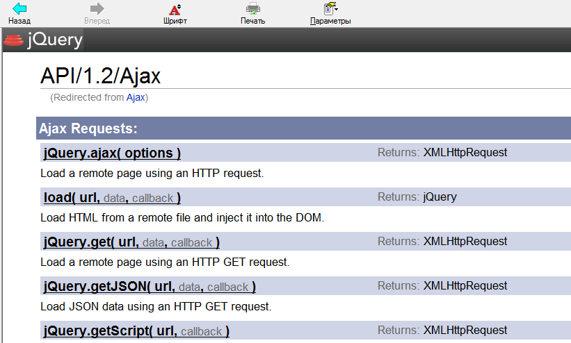The image size is (571, 343).
Task: Open the Ajax redirect link
Action: (x=136, y=97)
